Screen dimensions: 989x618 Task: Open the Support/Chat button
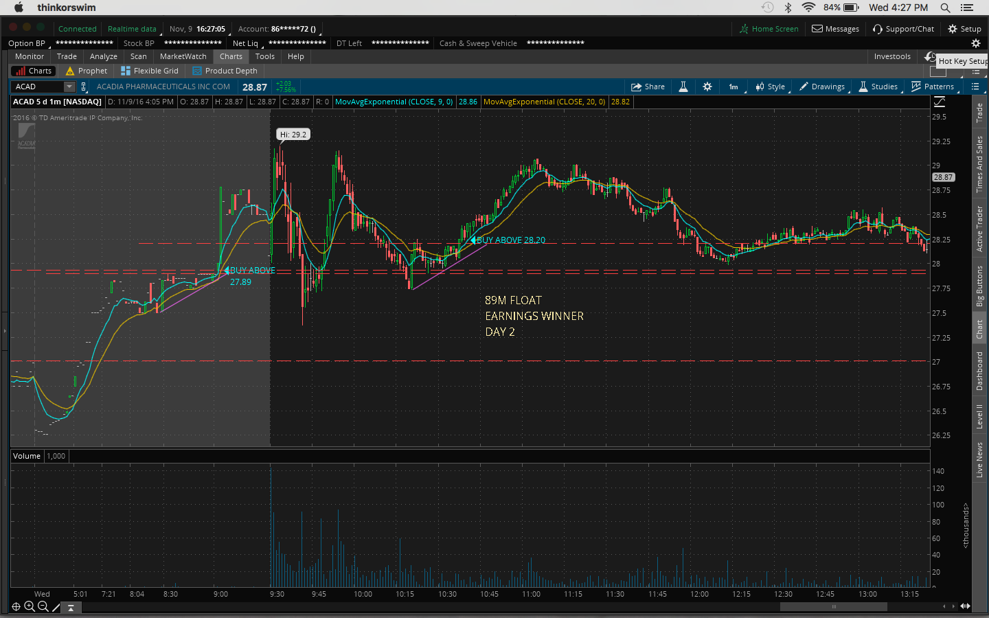903,29
